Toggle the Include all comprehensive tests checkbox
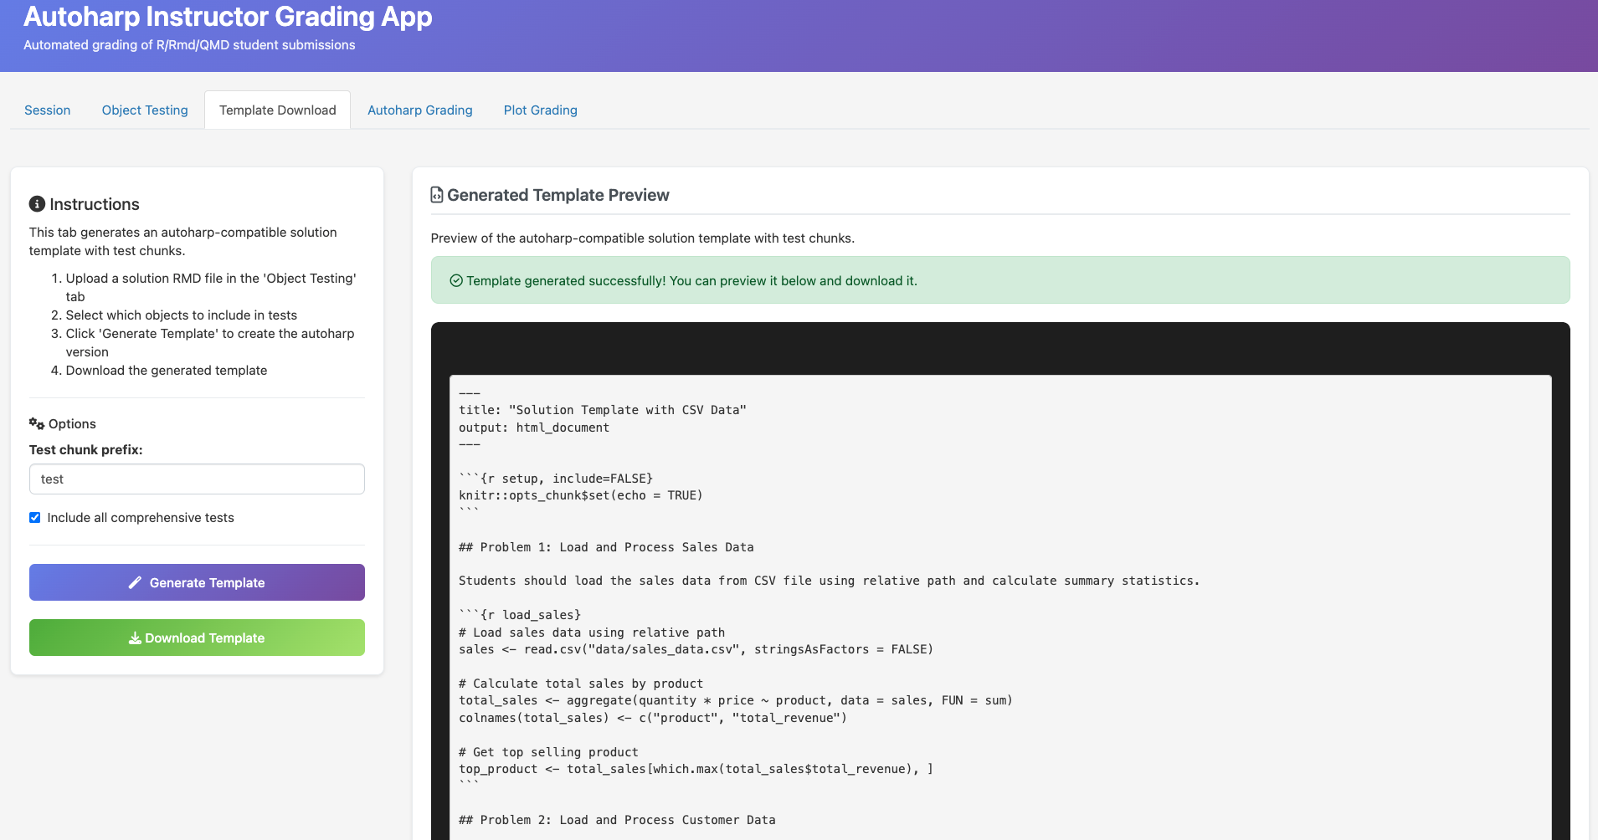The width and height of the screenshot is (1598, 840). (x=34, y=517)
